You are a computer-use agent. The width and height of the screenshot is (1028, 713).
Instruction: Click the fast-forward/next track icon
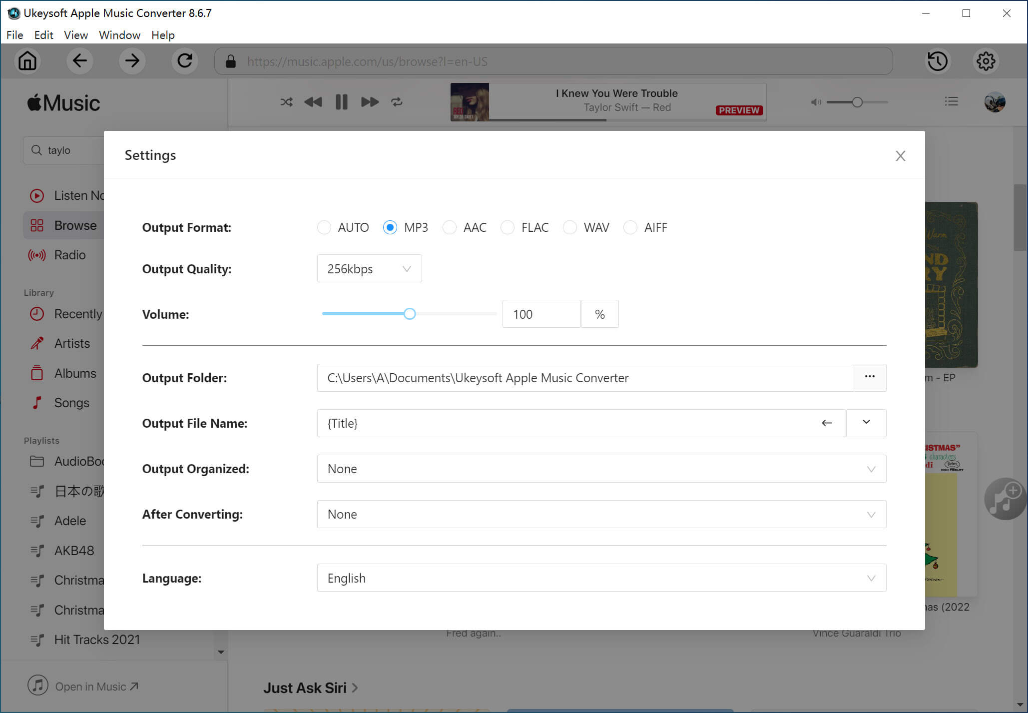tap(370, 101)
